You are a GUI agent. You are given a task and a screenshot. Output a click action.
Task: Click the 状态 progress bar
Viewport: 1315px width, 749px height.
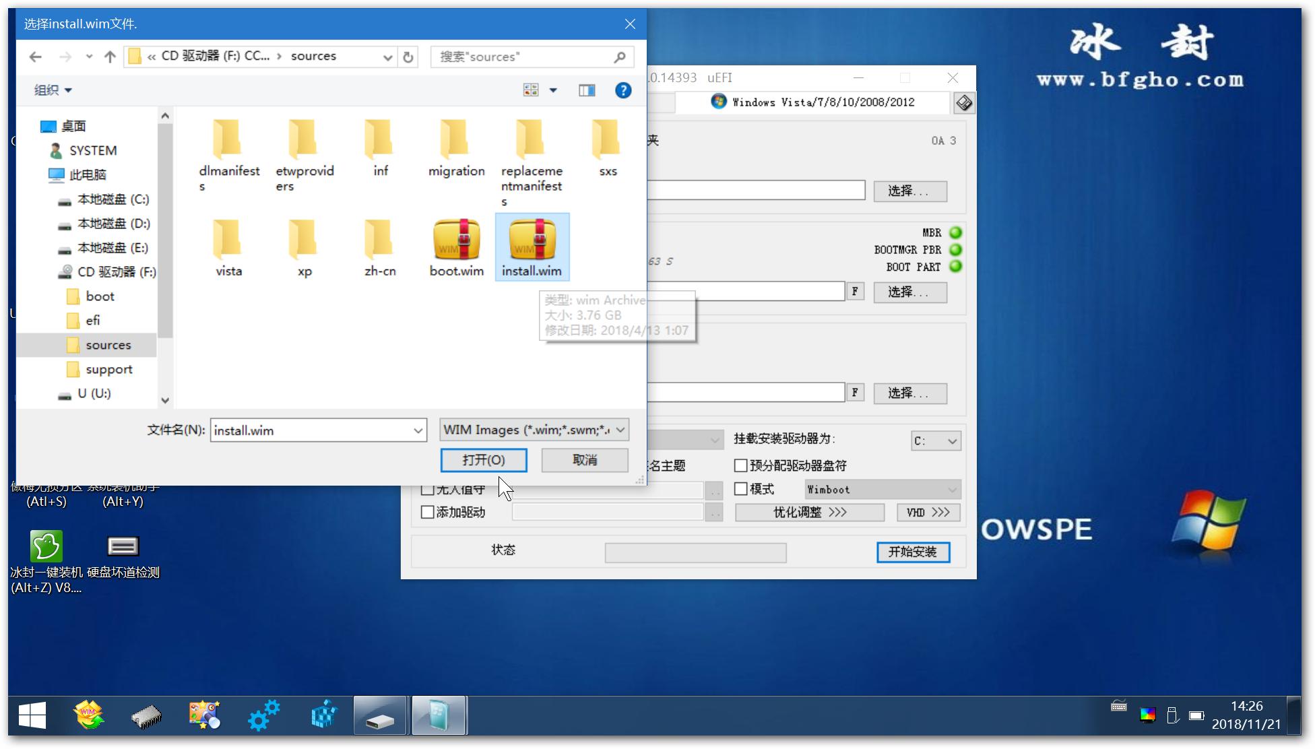coord(695,552)
